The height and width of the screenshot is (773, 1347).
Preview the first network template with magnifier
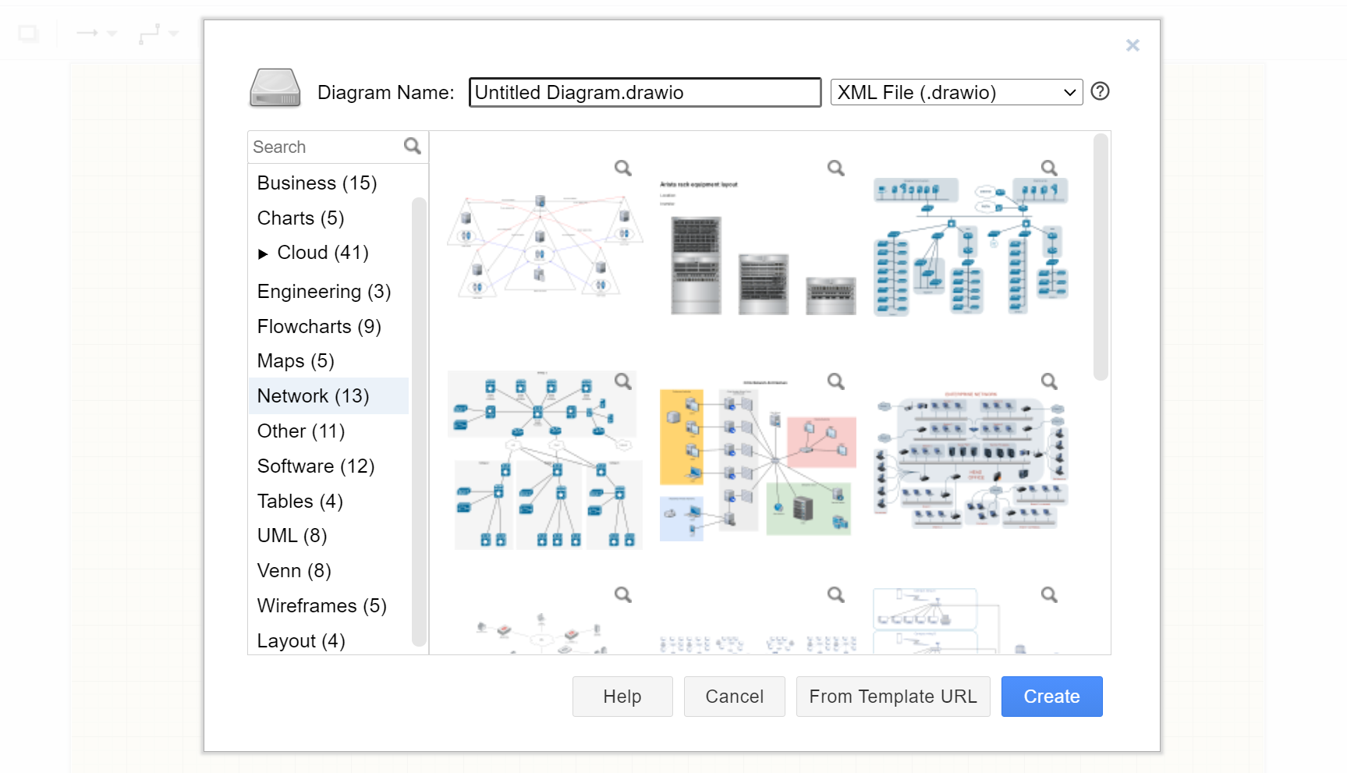click(x=622, y=168)
